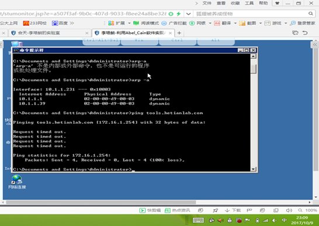The width and height of the screenshot is (319, 226).
Task: Click the 下载 download button
Action: [x=233, y=210]
